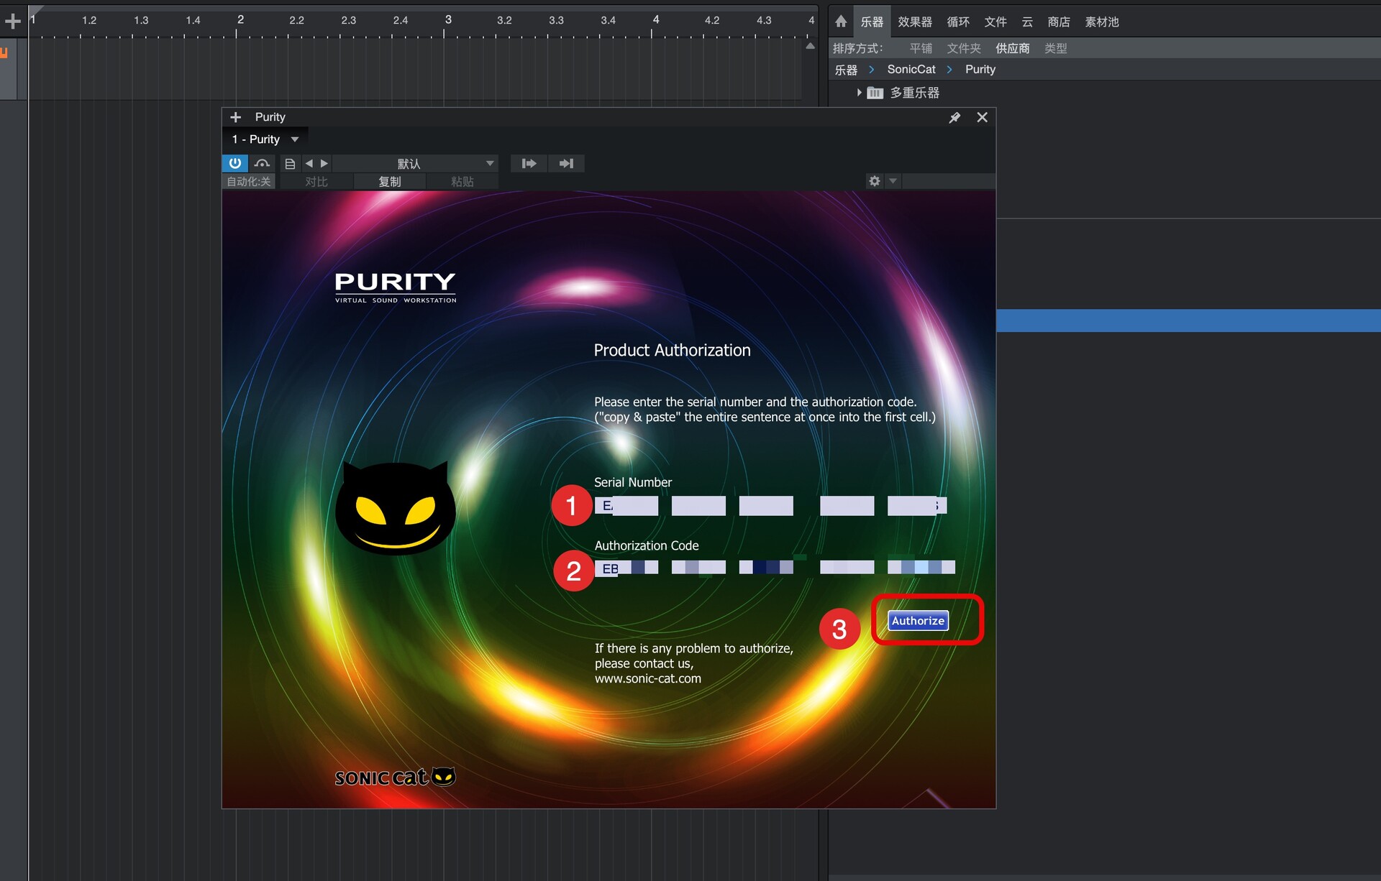Click the plus icon in Purity title bar
Screen dimensions: 1381x881
pyautogui.click(x=236, y=117)
